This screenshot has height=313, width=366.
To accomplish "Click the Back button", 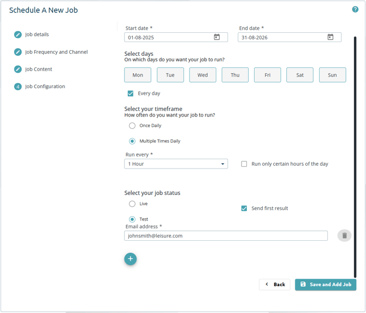I will 274,285.
